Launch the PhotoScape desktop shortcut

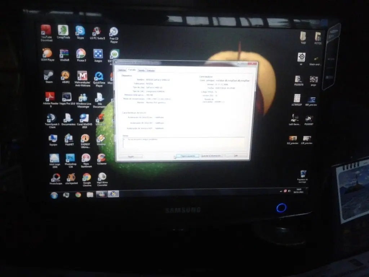56,179
